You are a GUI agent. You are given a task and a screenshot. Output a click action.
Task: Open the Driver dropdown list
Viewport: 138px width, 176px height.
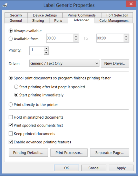[x=64, y=63]
